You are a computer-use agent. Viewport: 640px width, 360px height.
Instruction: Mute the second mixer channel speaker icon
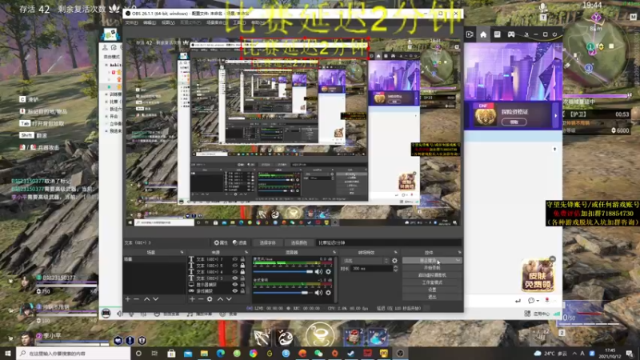pos(318,292)
